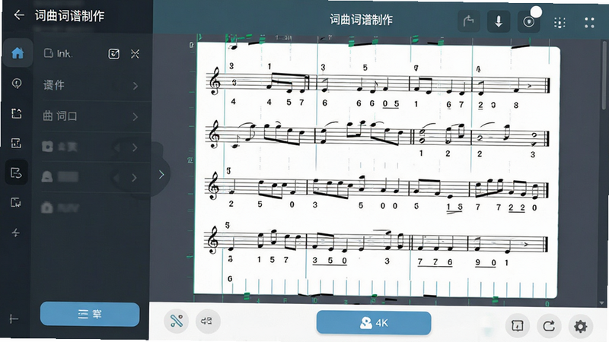609x342 pixels.
Task: Open the home icon in the sidebar
Action: [17, 53]
